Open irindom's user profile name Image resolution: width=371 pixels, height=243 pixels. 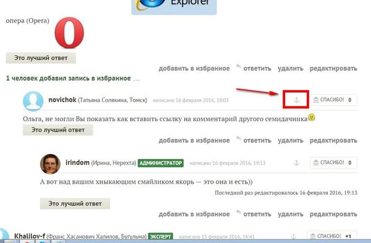pos(77,163)
